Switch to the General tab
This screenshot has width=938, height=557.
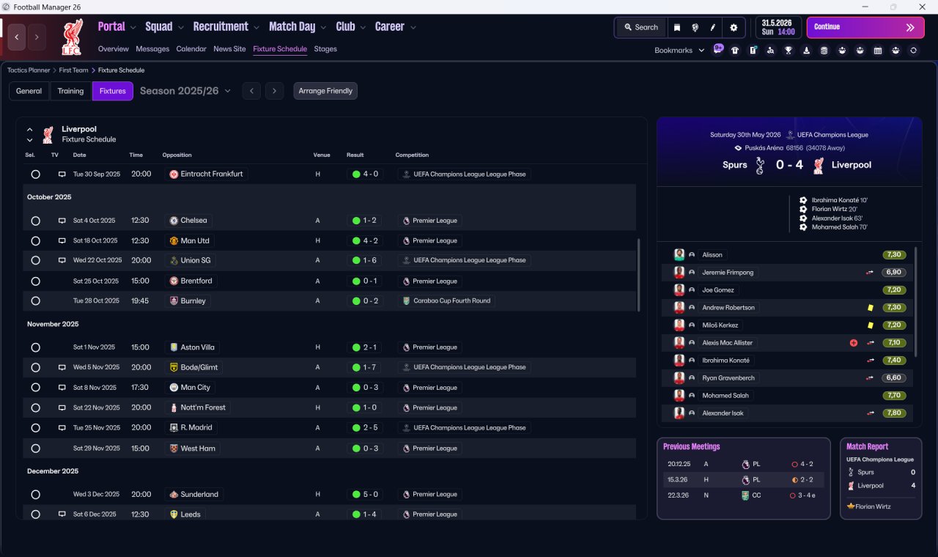[29, 91]
